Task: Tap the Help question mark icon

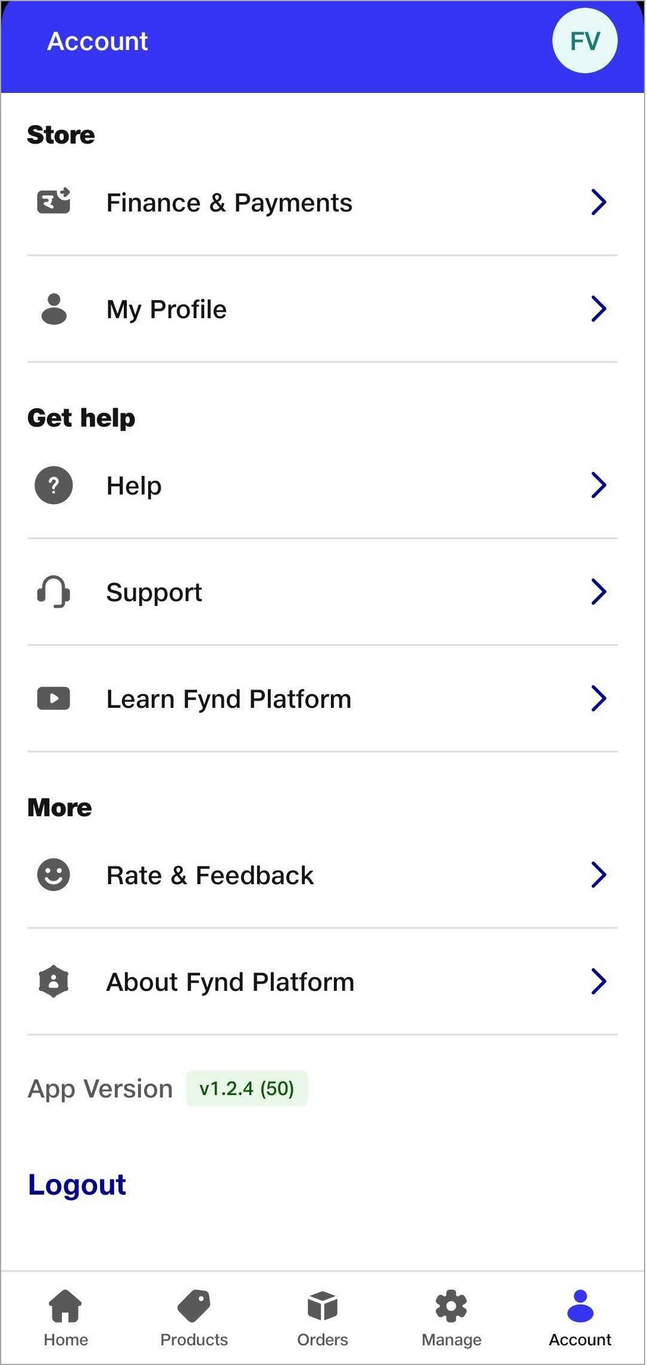Action: point(54,485)
